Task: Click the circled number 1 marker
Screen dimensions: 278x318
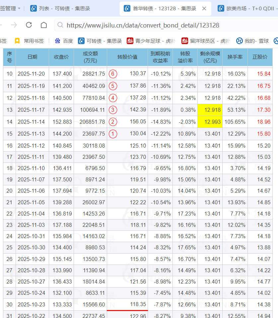Action: point(113,134)
